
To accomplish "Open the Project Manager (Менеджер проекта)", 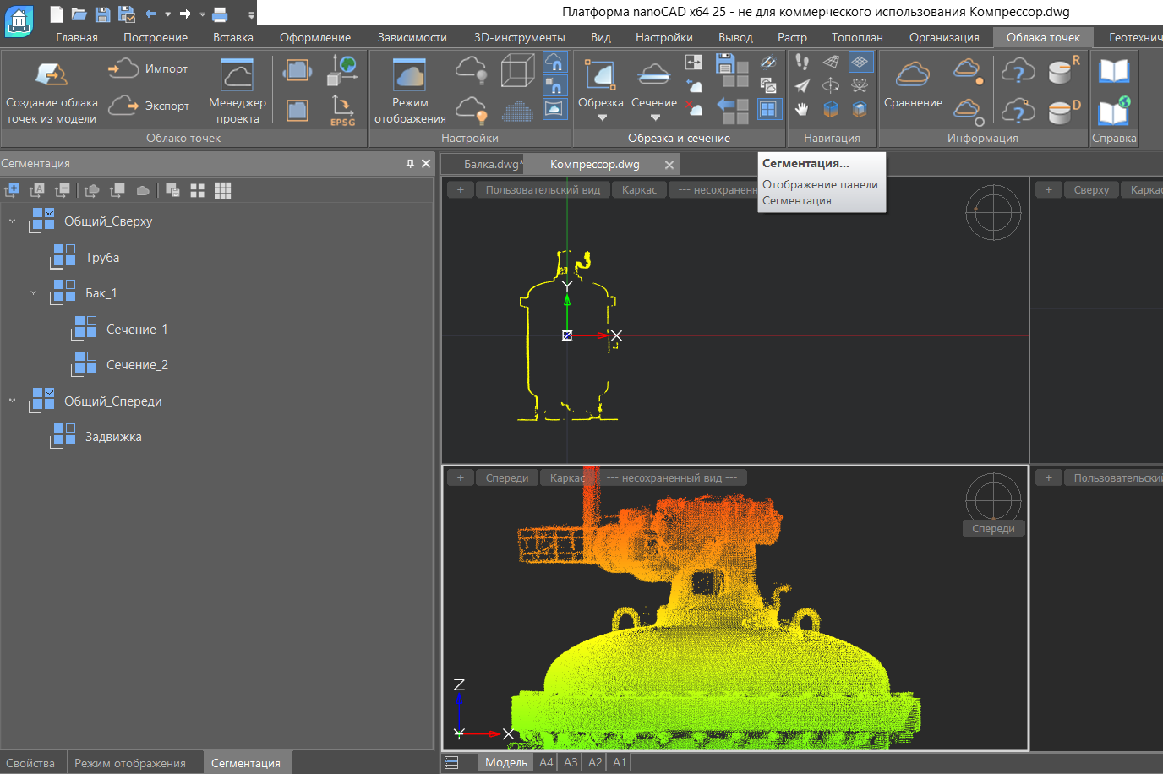I will [x=237, y=76].
